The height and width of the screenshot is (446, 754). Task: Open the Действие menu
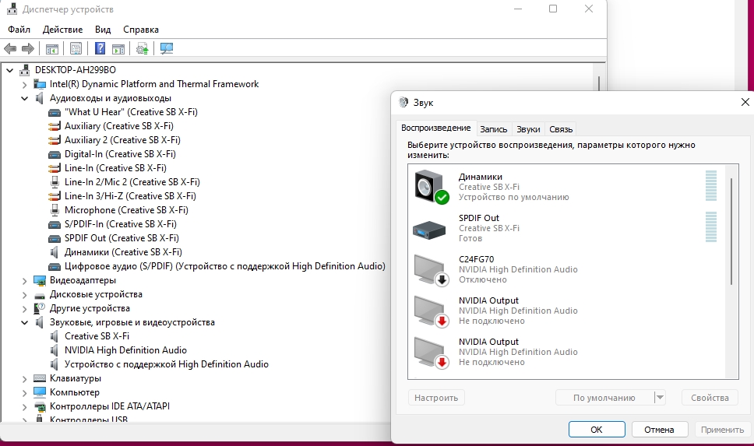point(62,30)
